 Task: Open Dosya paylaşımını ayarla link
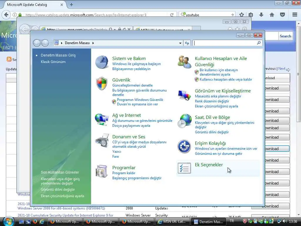point(131,126)
